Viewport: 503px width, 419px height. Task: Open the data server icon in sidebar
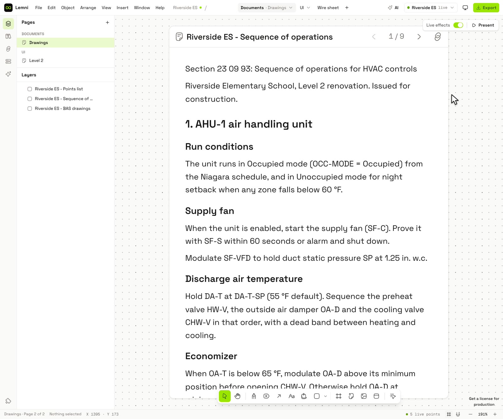(8, 61)
